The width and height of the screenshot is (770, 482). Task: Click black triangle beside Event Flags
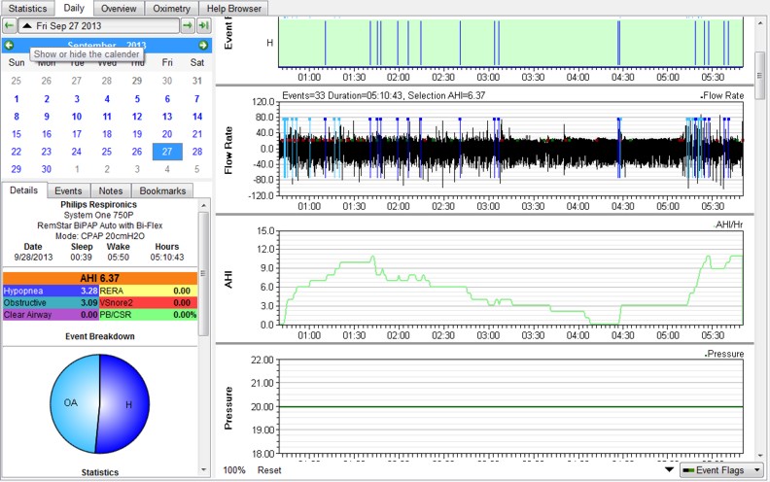coord(667,470)
